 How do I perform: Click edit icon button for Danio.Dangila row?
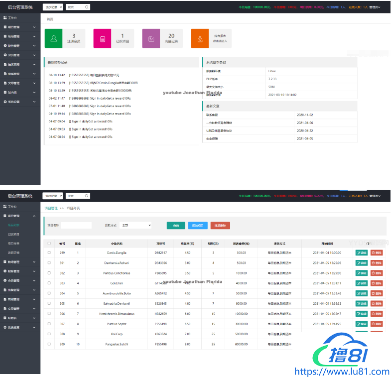(x=362, y=253)
